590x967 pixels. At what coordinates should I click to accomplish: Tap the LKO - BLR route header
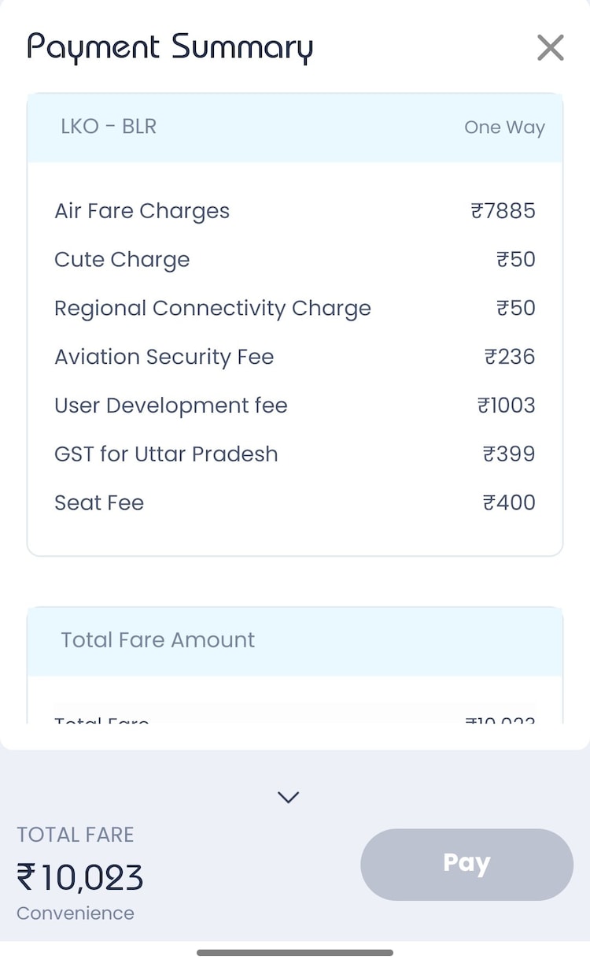(109, 127)
